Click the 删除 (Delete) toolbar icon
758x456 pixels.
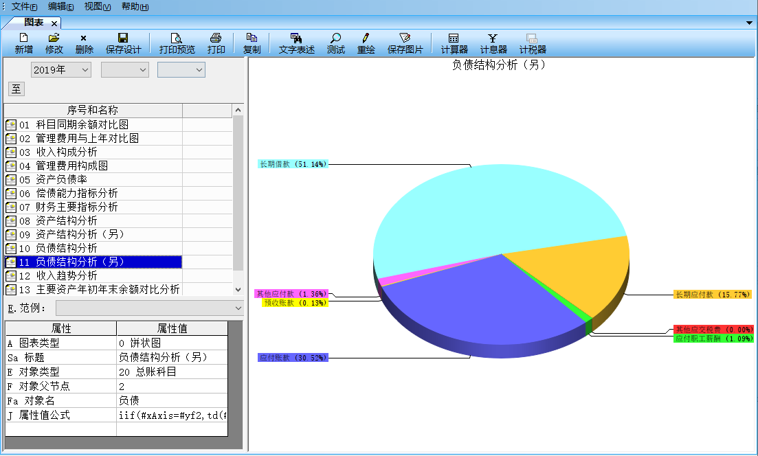coord(84,38)
